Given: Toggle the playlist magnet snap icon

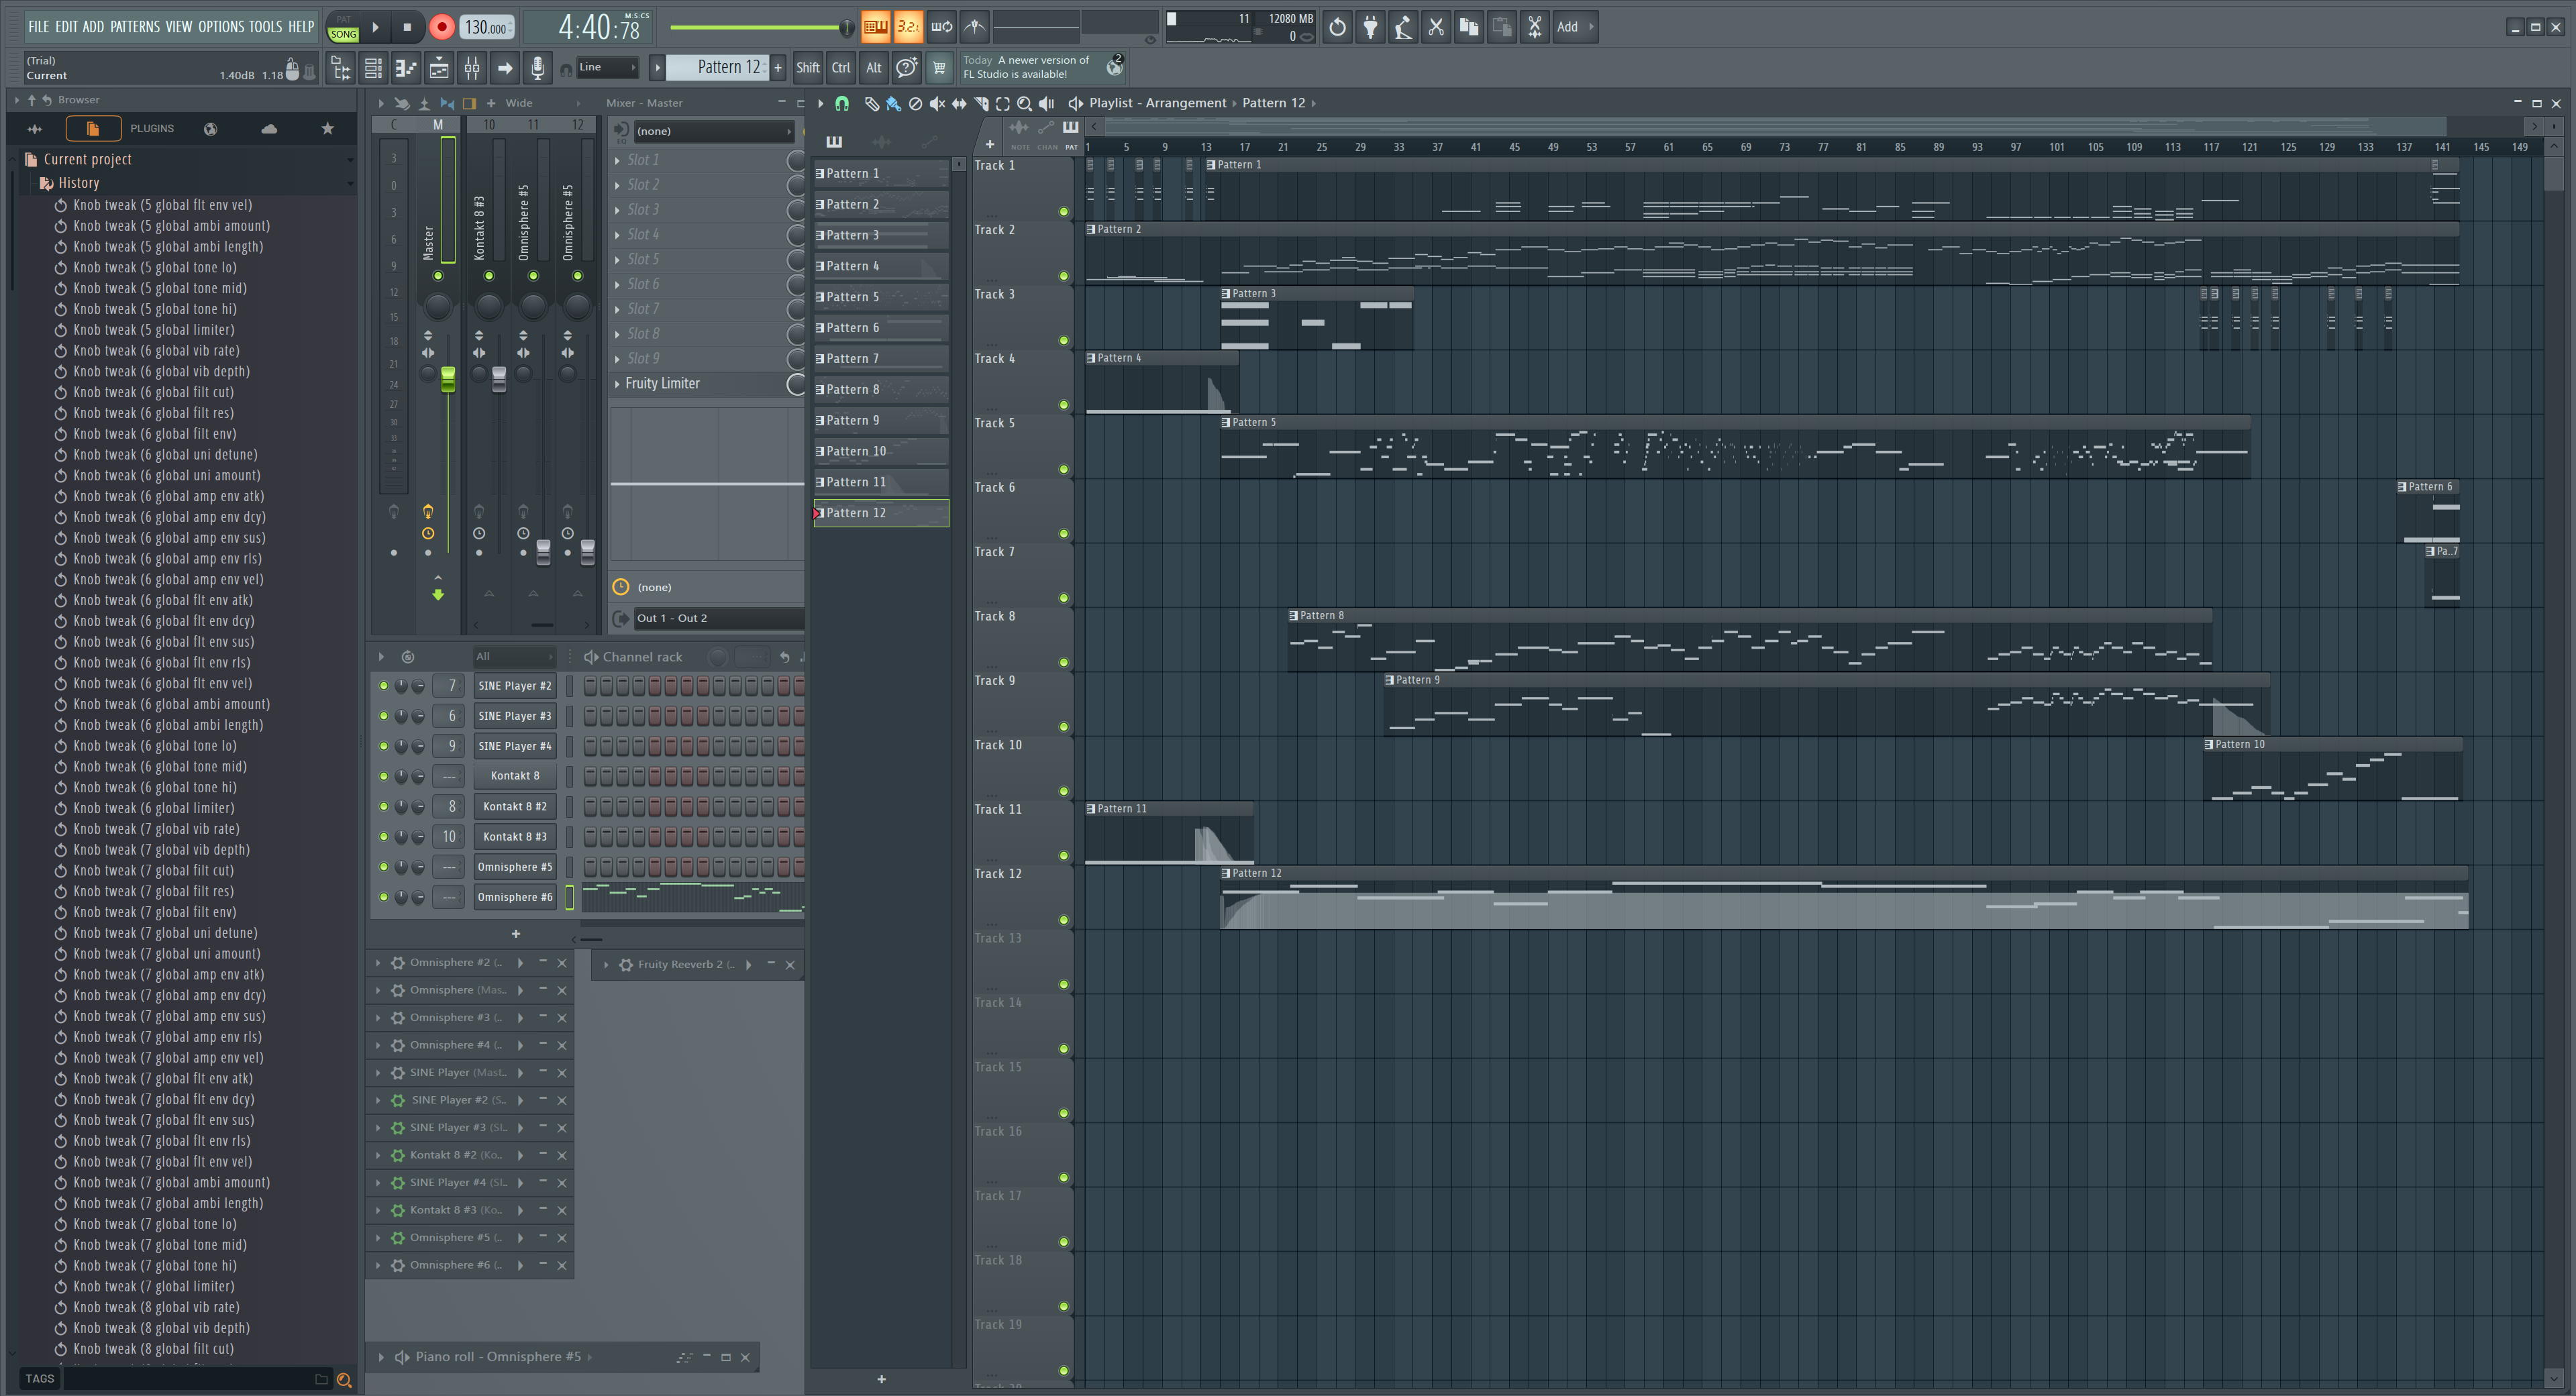Looking at the screenshot, I should tap(842, 103).
